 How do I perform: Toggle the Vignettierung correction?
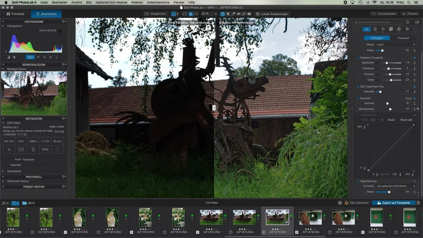click(x=358, y=181)
